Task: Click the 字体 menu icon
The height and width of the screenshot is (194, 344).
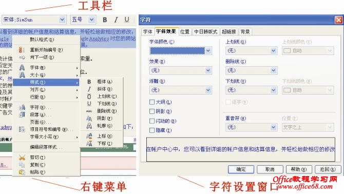Action: (22, 68)
